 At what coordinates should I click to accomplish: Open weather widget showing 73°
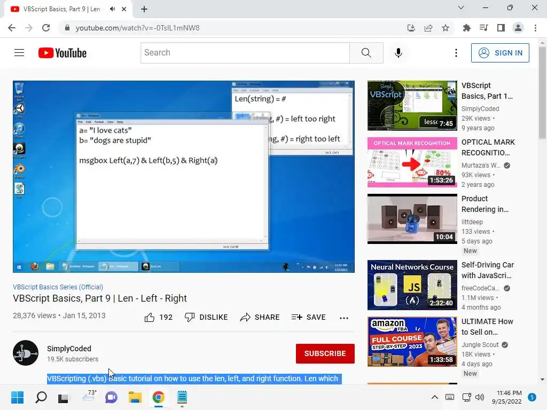click(89, 397)
